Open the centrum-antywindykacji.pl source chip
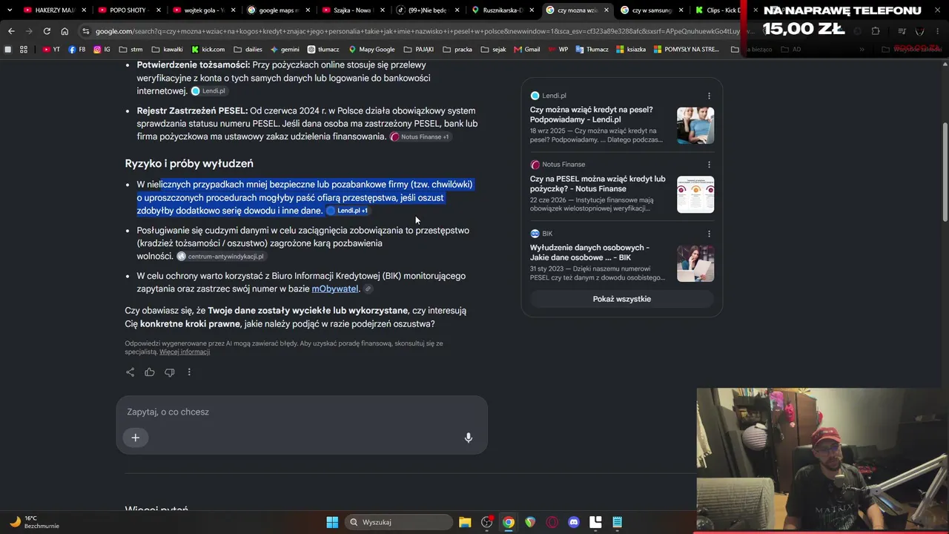The width and height of the screenshot is (949, 534). click(x=220, y=257)
